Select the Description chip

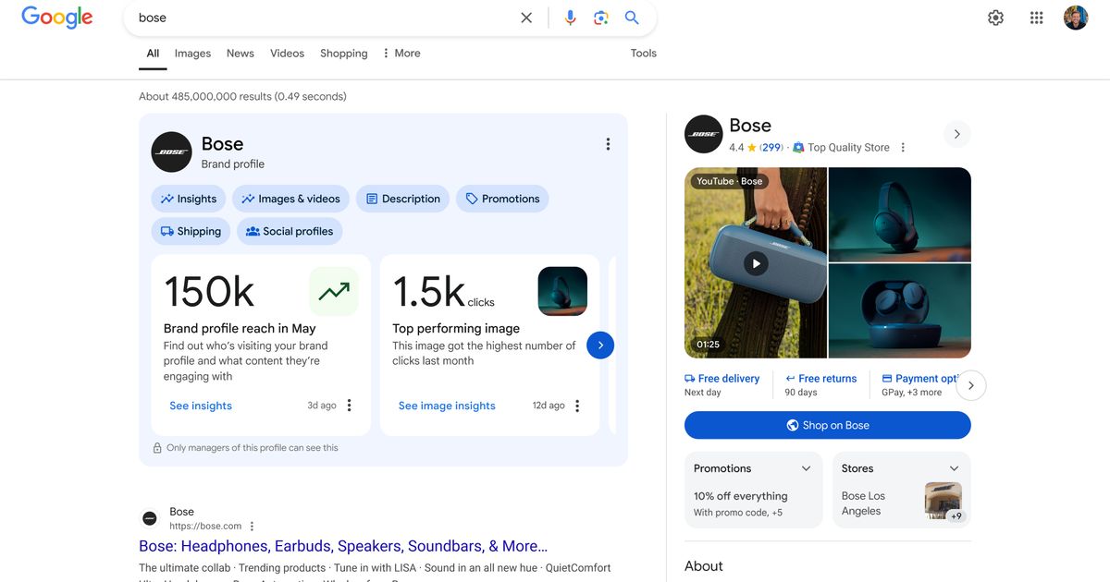click(402, 199)
